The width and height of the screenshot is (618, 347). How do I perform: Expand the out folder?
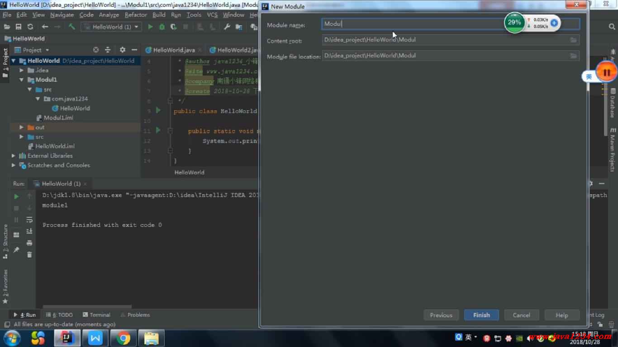(x=21, y=127)
